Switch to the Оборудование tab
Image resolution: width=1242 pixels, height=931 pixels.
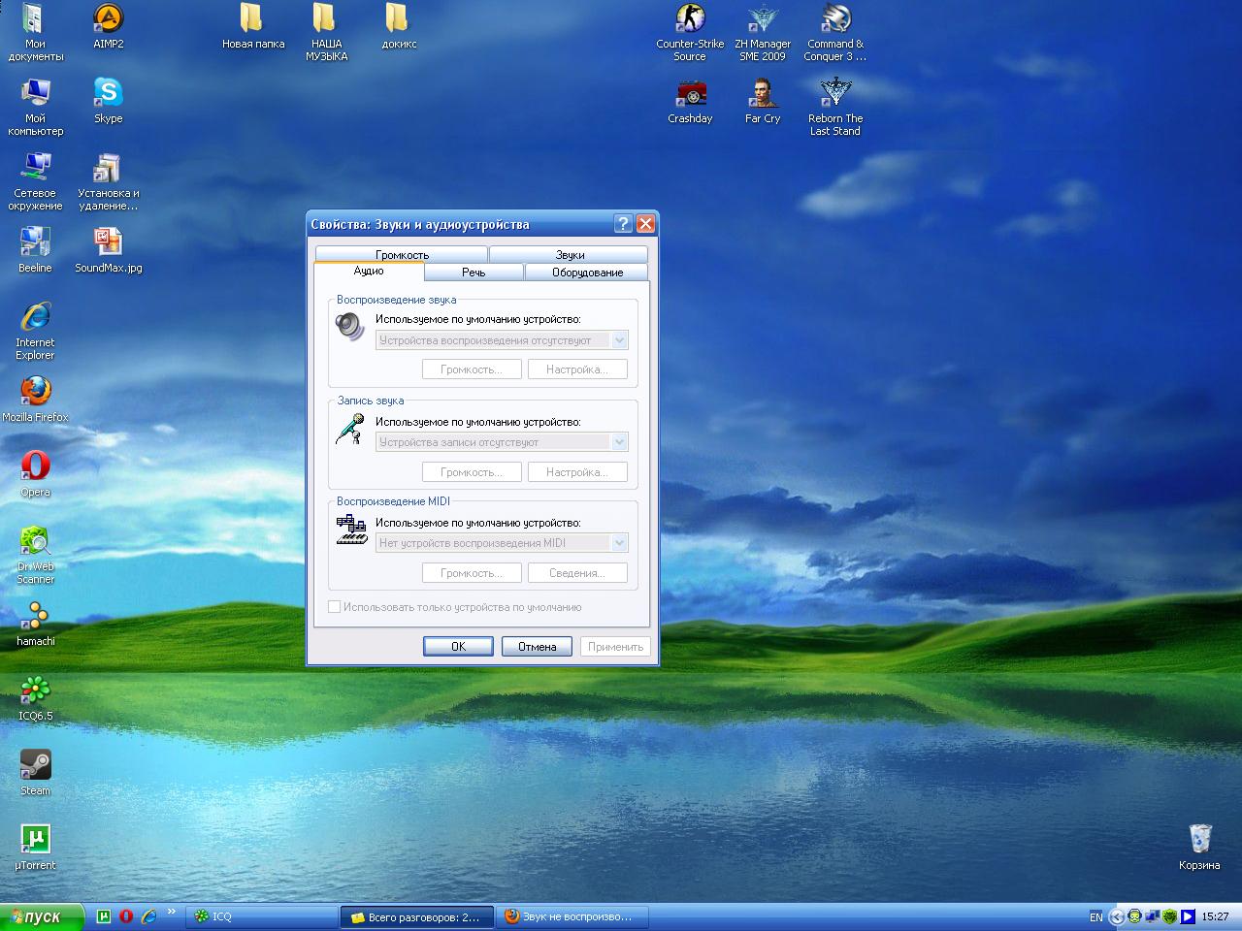click(587, 273)
